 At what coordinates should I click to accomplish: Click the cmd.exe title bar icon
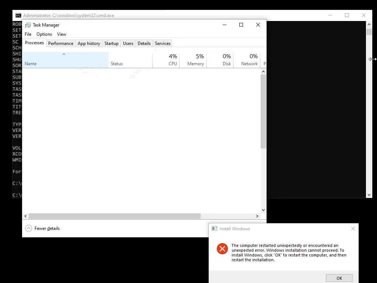[x=18, y=15]
